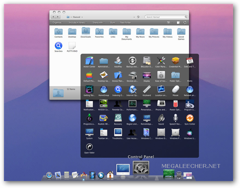Screen dimensions: 240x188
Task: Open Devices and Printers icon
Action: pyautogui.click(x=133, y=75)
